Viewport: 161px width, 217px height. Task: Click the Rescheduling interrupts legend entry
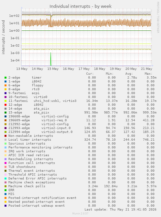(x=31, y=159)
